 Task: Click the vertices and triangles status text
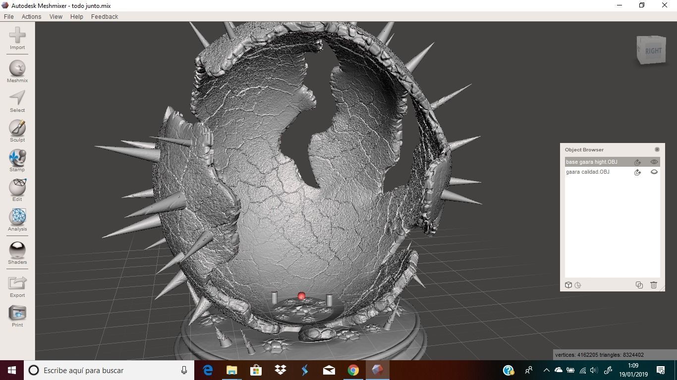pyautogui.click(x=599, y=355)
